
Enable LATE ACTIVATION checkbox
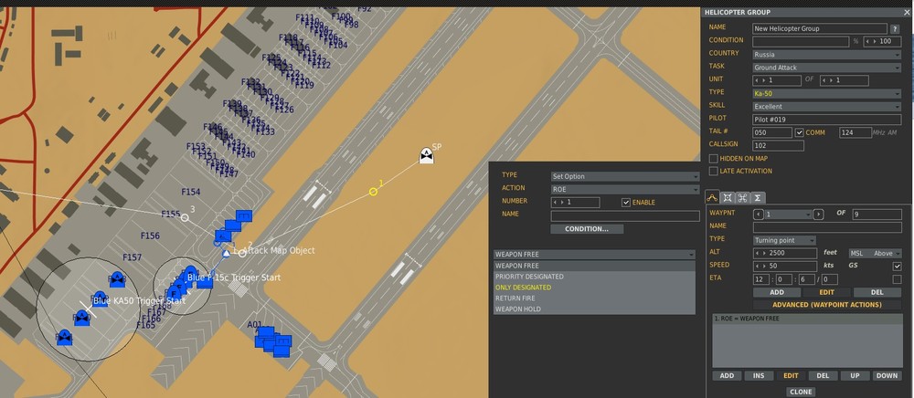tap(713, 171)
